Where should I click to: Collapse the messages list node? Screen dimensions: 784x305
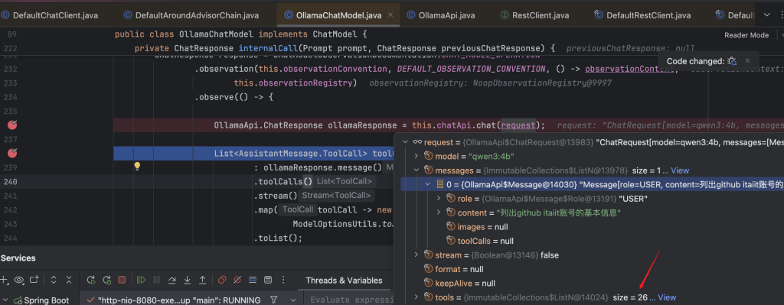pyautogui.click(x=416, y=170)
